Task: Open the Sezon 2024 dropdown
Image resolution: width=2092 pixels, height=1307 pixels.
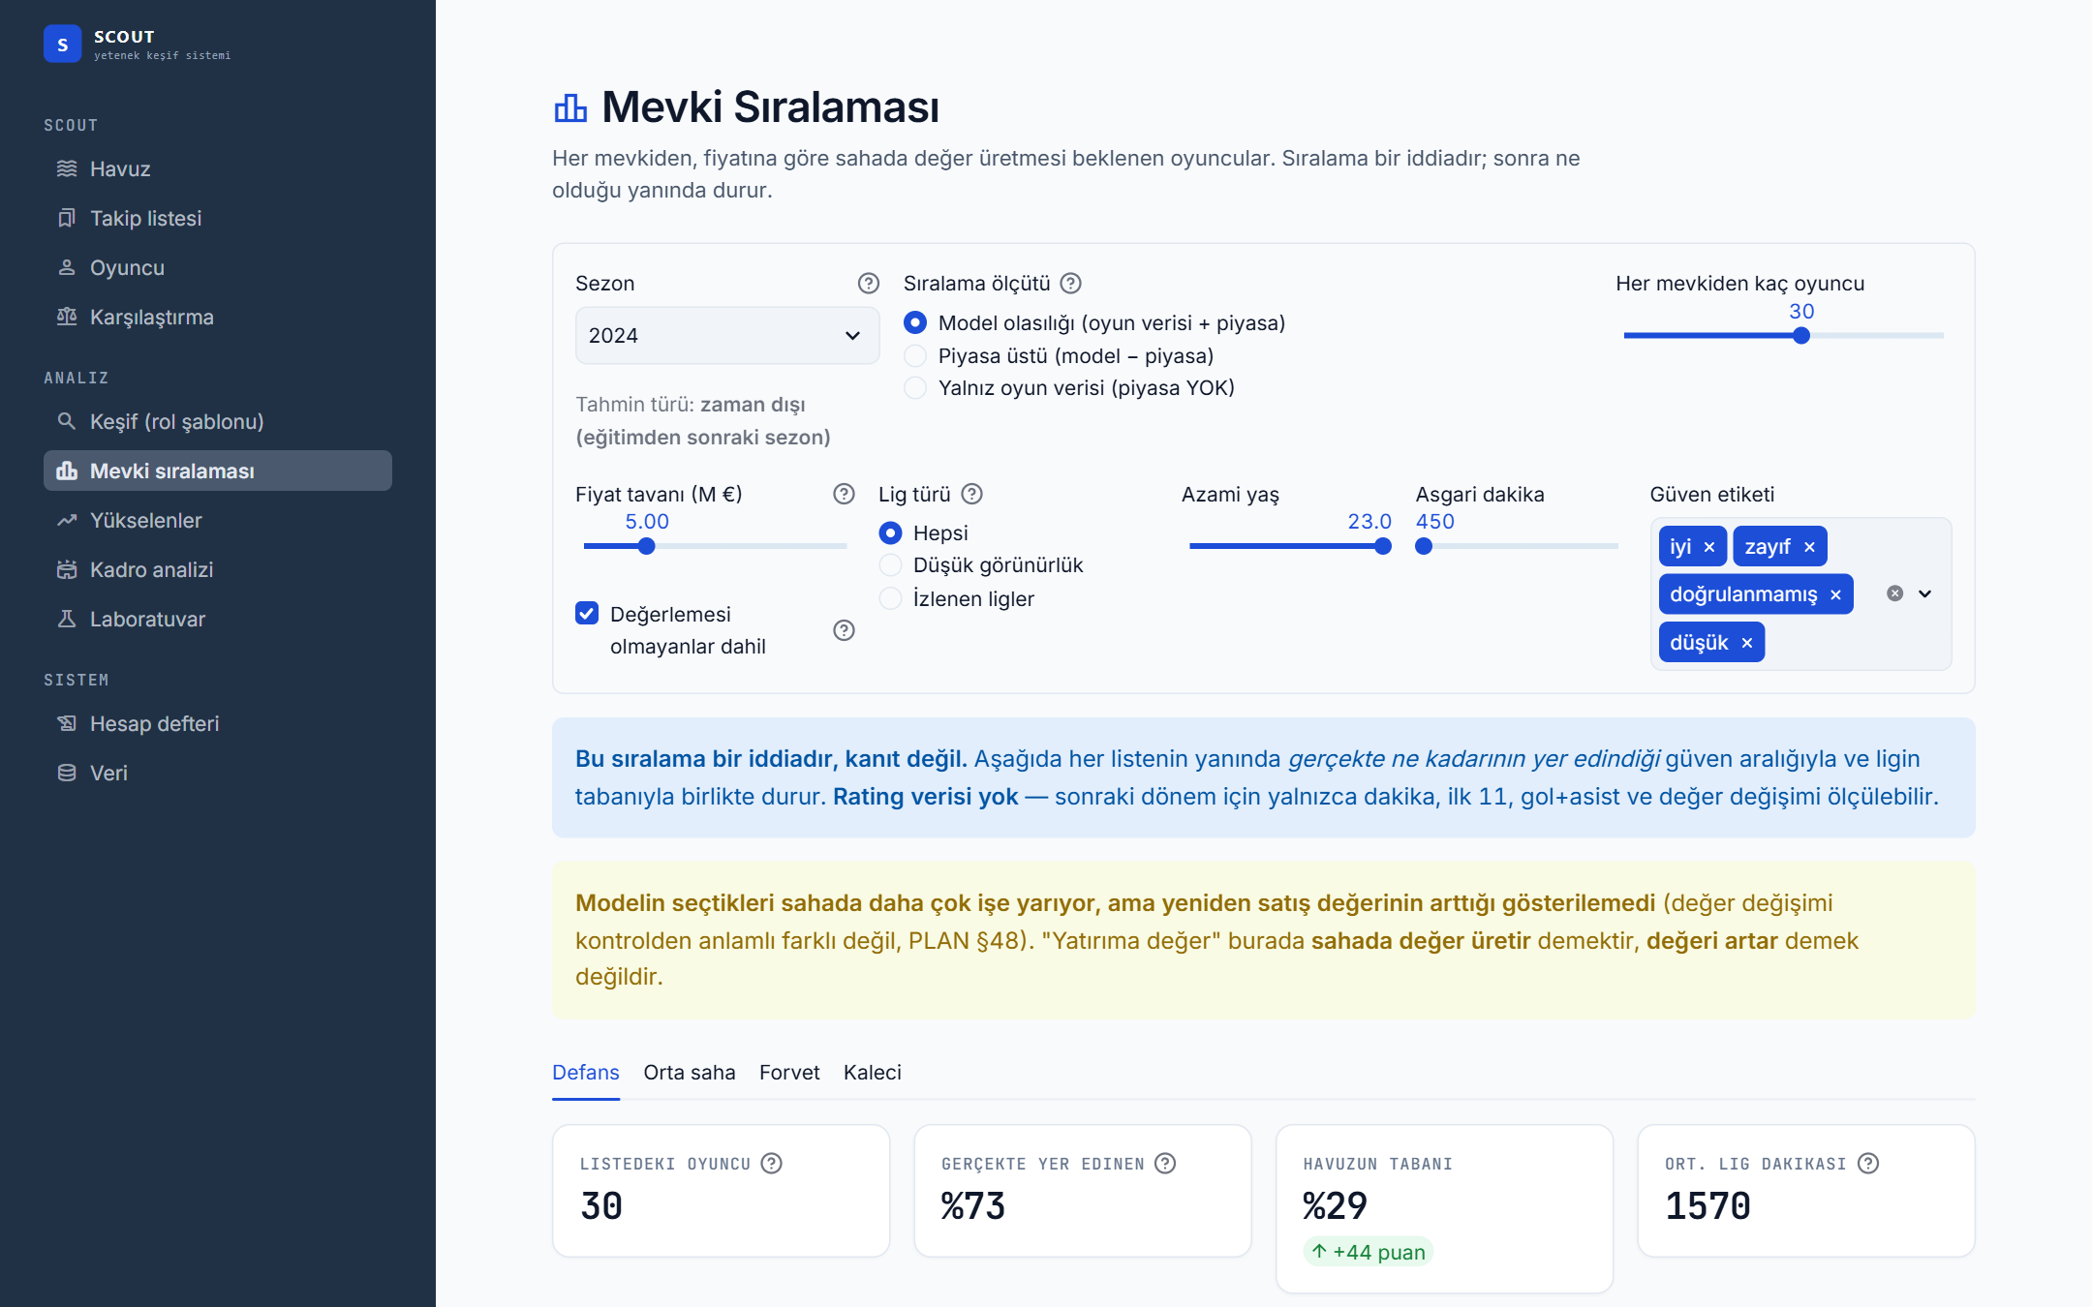Action: [727, 335]
